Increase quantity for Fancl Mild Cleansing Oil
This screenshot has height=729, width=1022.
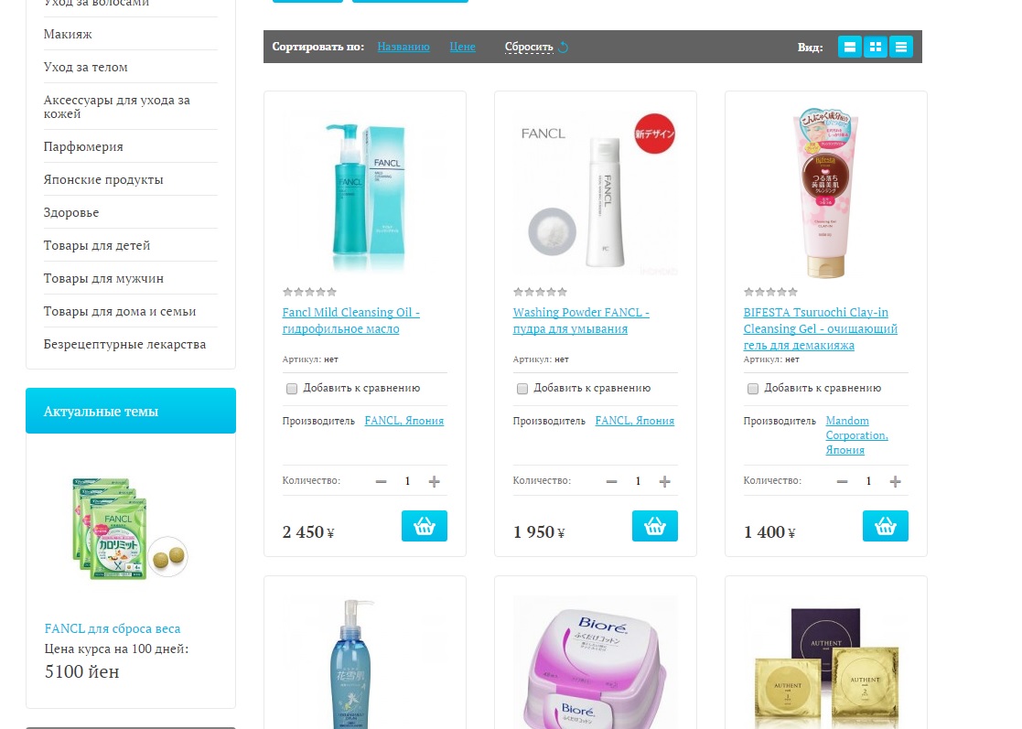click(x=434, y=481)
